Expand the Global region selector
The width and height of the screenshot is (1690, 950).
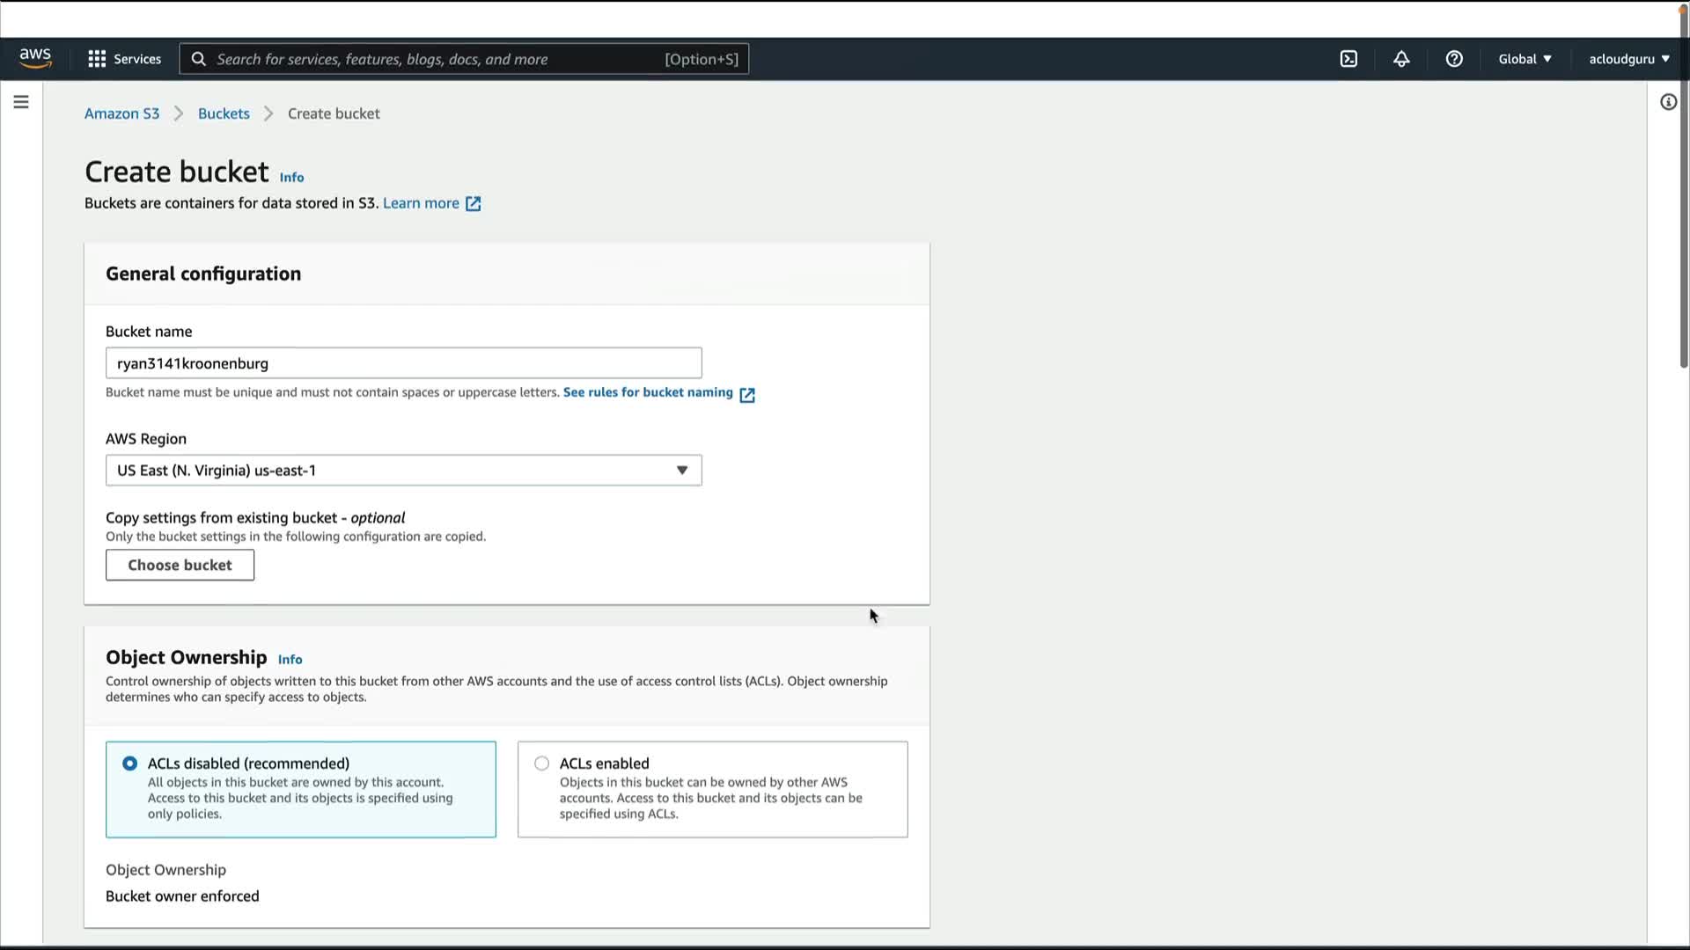(x=1525, y=59)
